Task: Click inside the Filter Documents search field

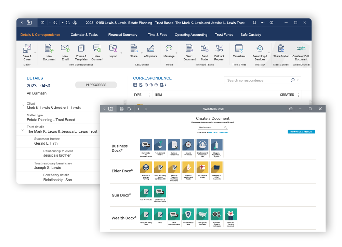Action: coord(210,127)
